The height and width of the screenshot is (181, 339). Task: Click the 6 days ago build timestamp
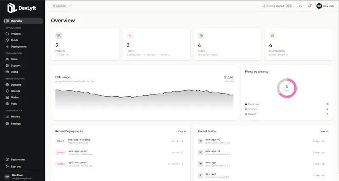coord(319,164)
